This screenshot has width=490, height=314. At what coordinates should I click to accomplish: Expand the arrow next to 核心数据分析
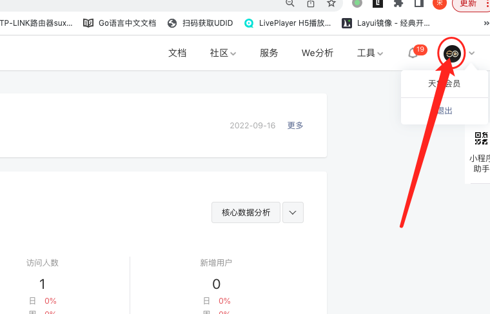293,212
